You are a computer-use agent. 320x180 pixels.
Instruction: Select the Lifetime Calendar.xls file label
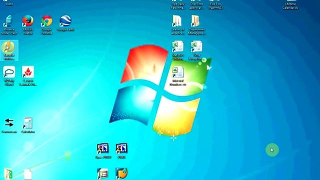click(290, 6)
